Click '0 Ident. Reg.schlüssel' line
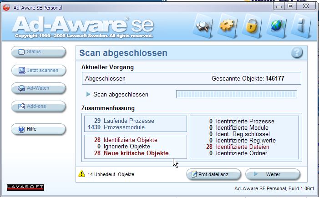 pos(239,134)
